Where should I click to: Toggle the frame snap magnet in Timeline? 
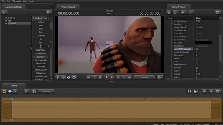196,91
